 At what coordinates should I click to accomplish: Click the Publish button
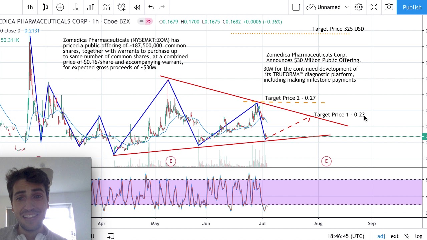[412, 7]
